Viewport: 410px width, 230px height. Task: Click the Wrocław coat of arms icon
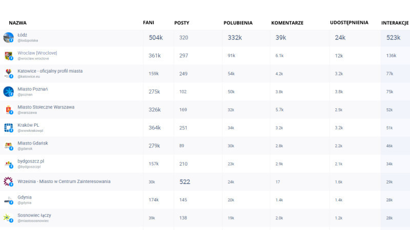[x=8, y=55]
